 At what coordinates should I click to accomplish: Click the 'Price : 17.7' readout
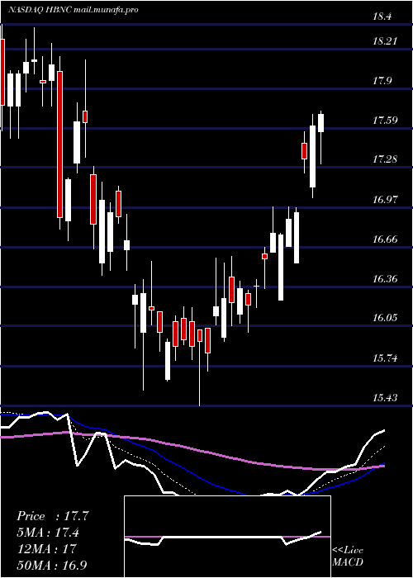[x=53, y=516]
